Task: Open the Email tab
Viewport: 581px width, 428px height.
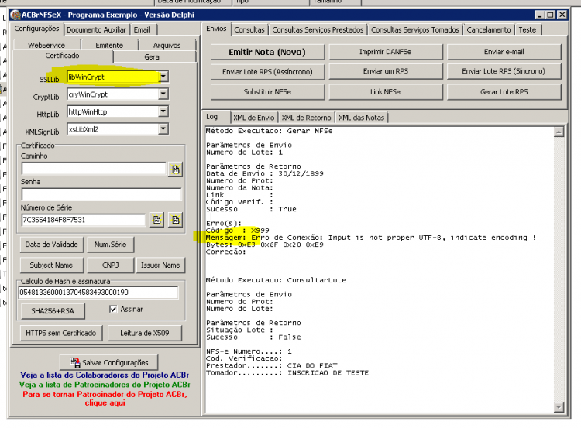Action: tap(142, 30)
